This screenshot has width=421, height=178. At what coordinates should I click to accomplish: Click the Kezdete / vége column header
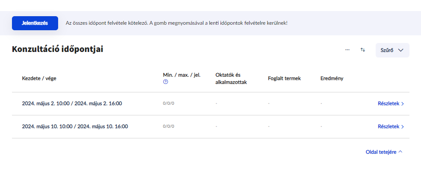pos(39,78)
